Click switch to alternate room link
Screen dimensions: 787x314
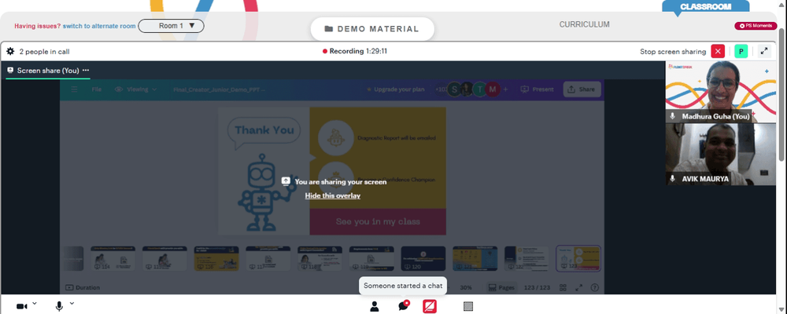tap(99, 26)
